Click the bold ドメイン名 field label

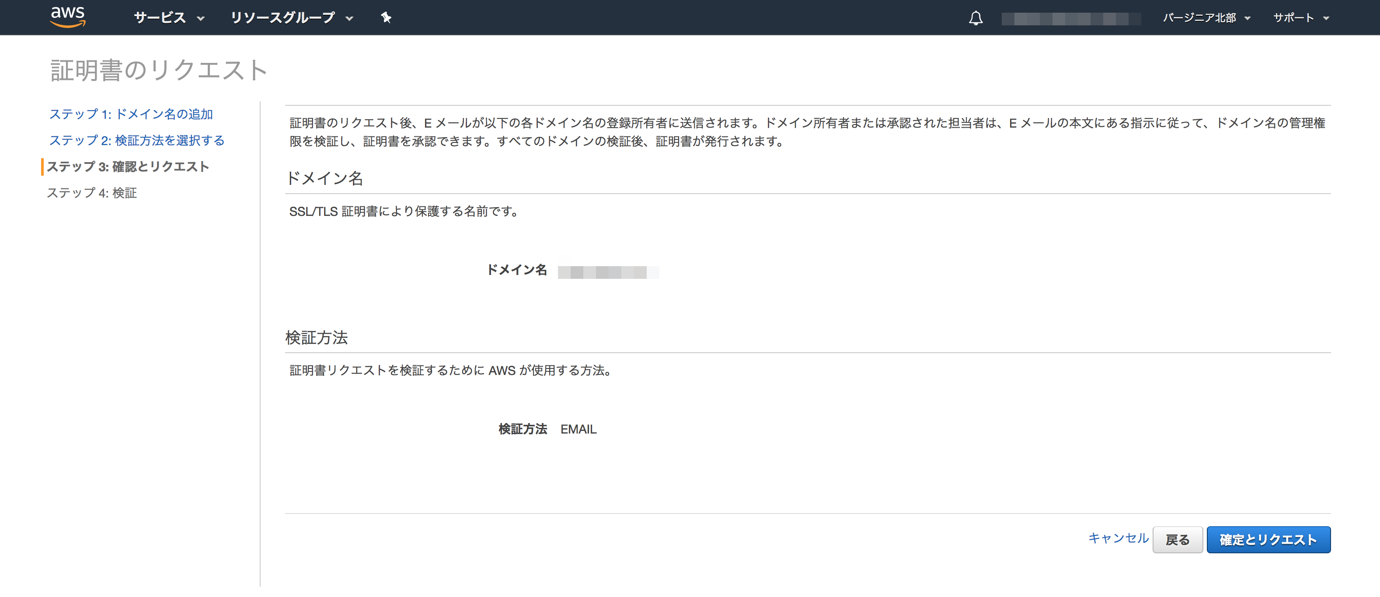(x=516, y=270)
